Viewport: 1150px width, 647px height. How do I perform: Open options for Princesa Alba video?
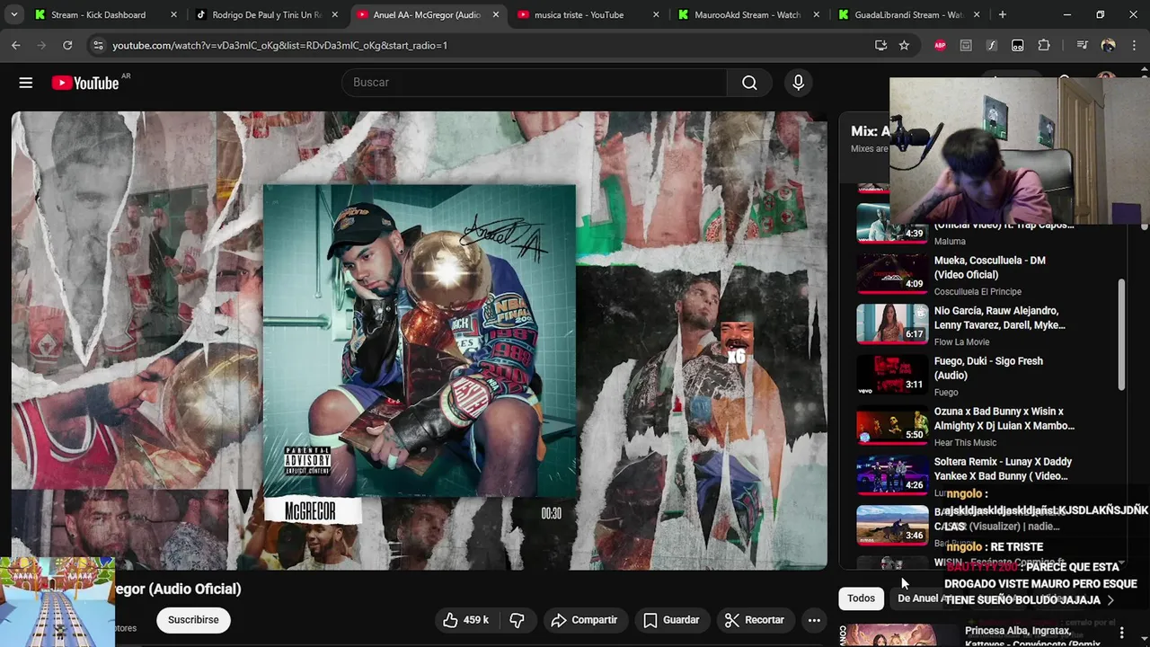[1121, 633]
